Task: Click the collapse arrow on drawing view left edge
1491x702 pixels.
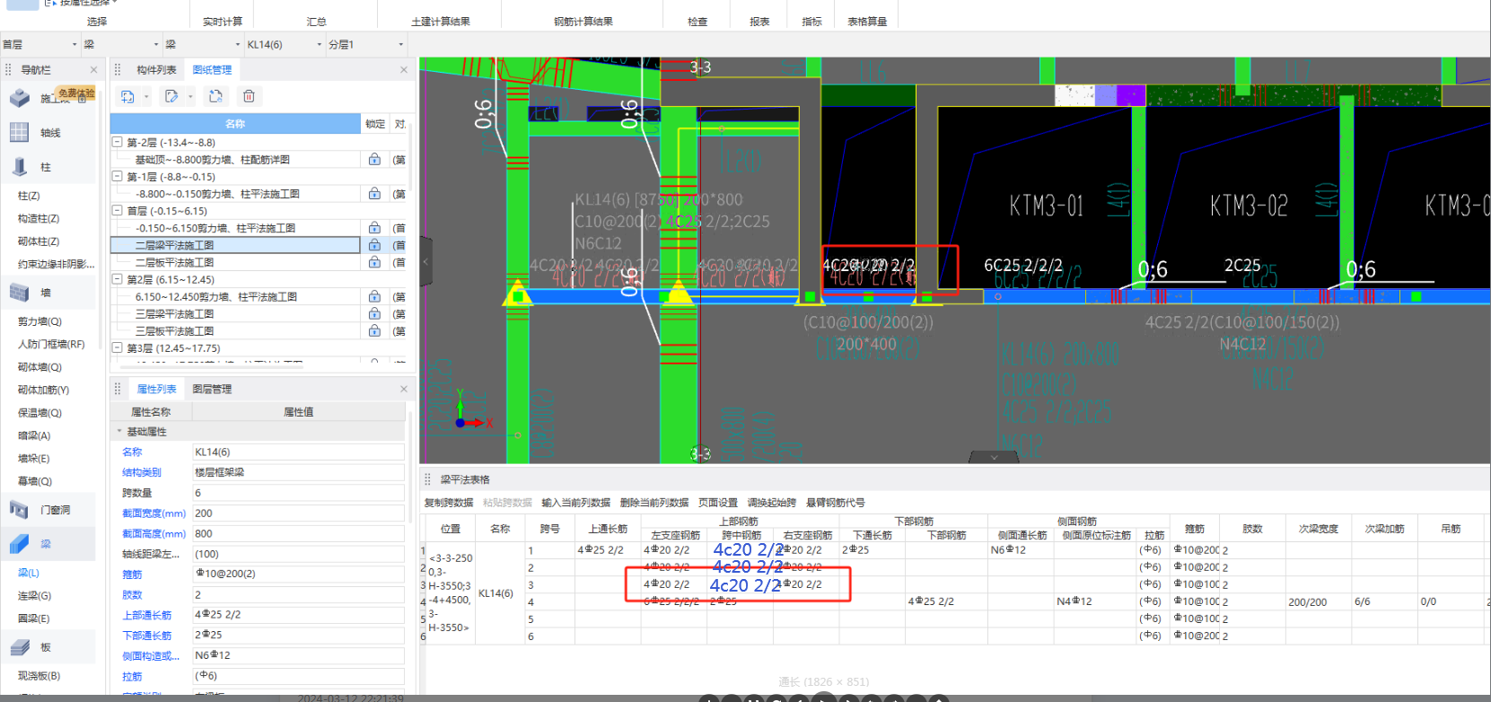Action: (425, 261)
